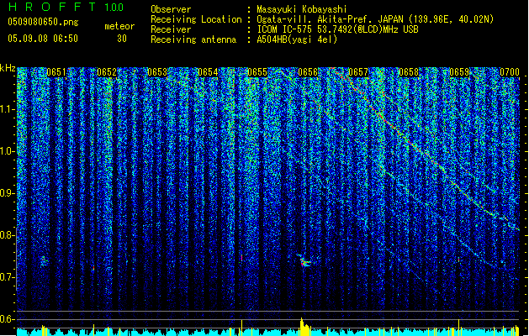Click the 0.9 kHz axis label

point(7,193)
